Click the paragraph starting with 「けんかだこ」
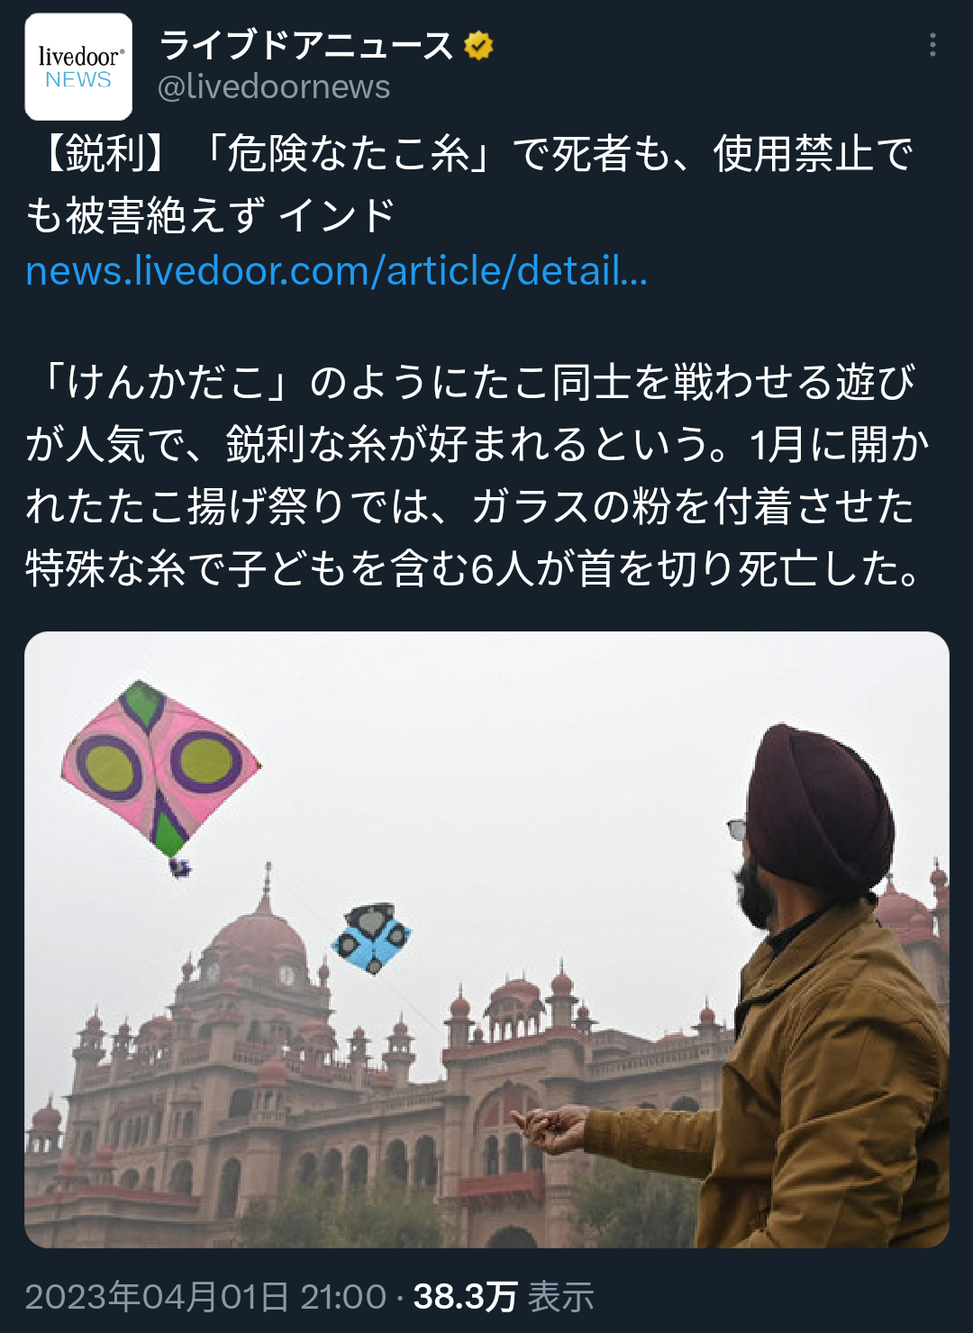This screenshot has height=1333, width=973. click(x=477, y=476)
